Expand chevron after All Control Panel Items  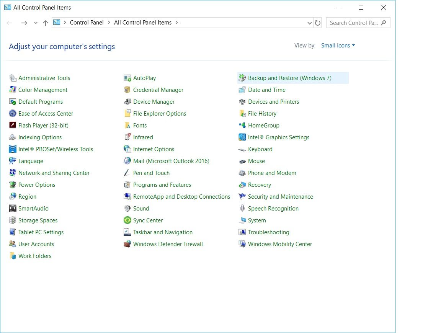(x=176, y=23)
